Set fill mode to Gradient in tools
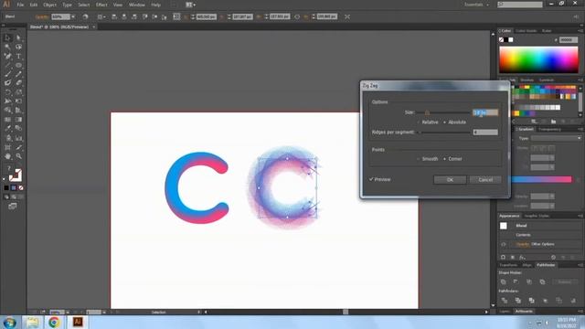Viewport: 585px width, 329px height. coord(14,188)
